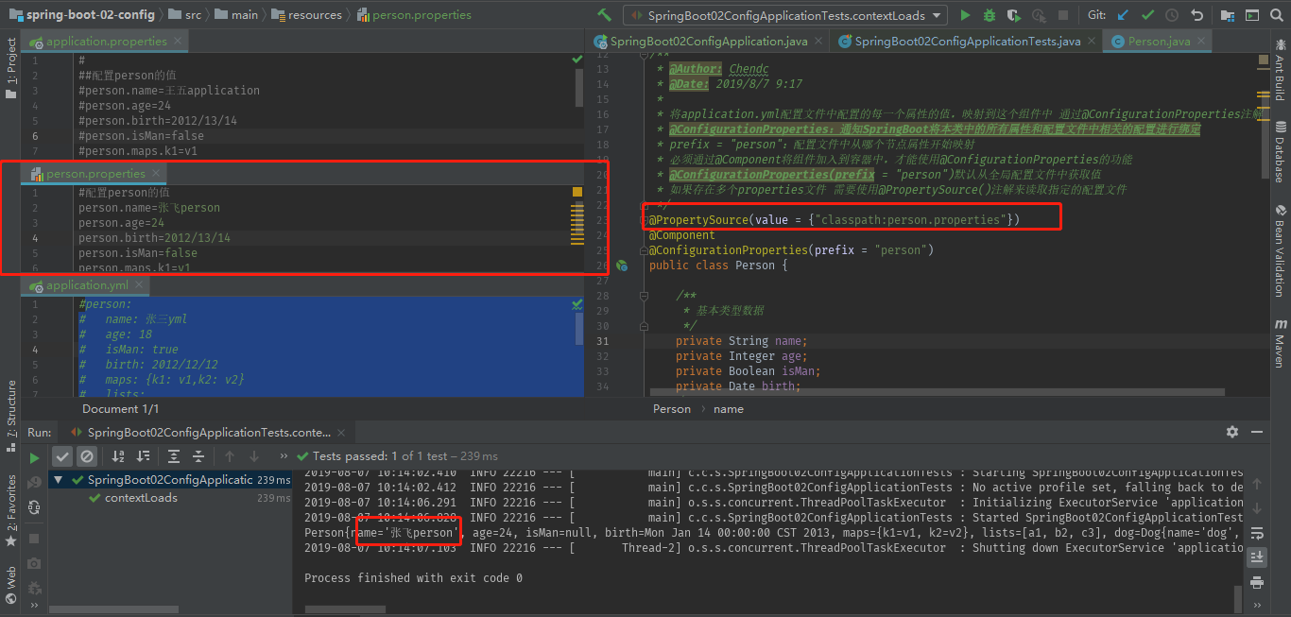Close the SpringBoot02ConfigApplicationTests.java tab

(1092, 42)
